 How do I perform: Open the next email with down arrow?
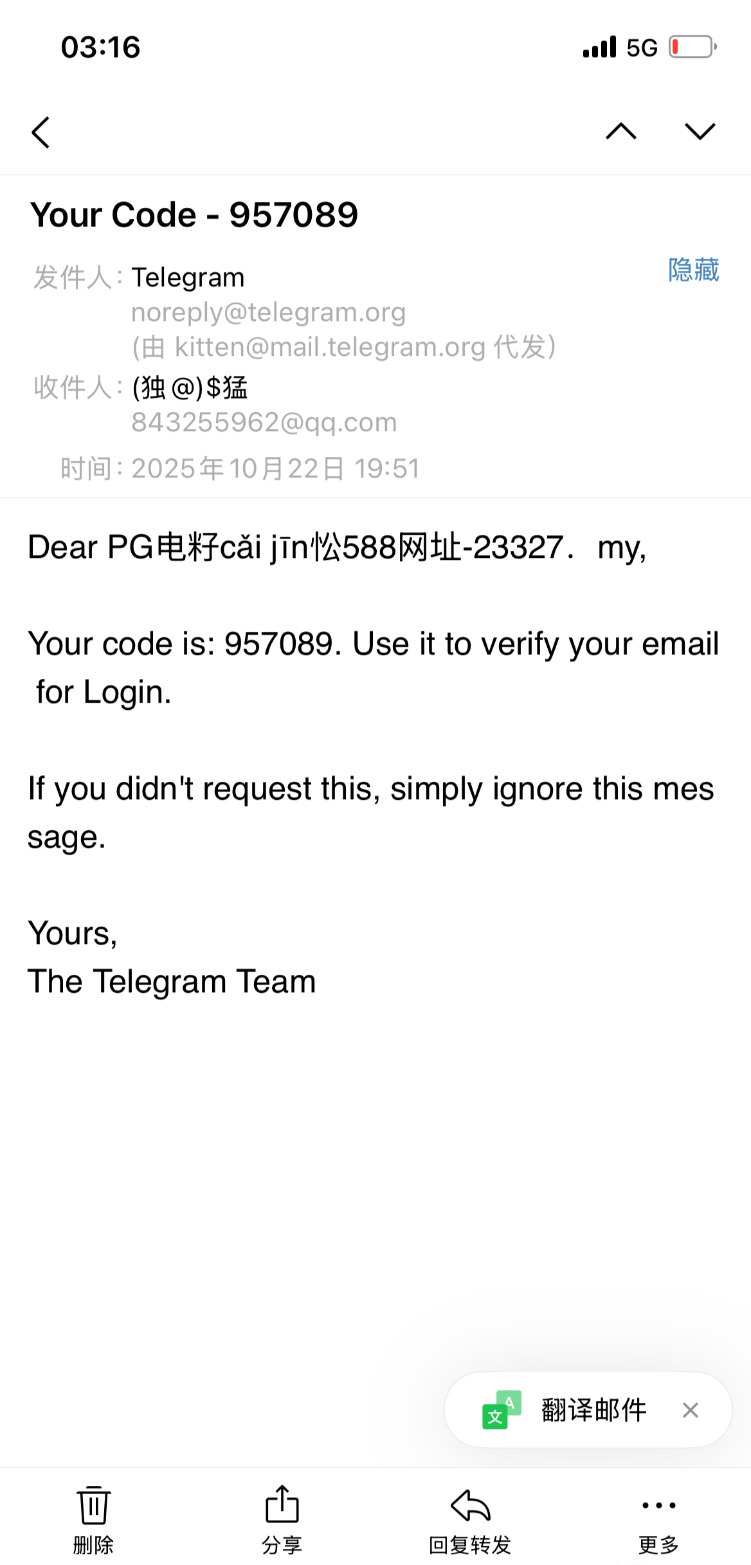pyautogui.click(x=700, y=132)
